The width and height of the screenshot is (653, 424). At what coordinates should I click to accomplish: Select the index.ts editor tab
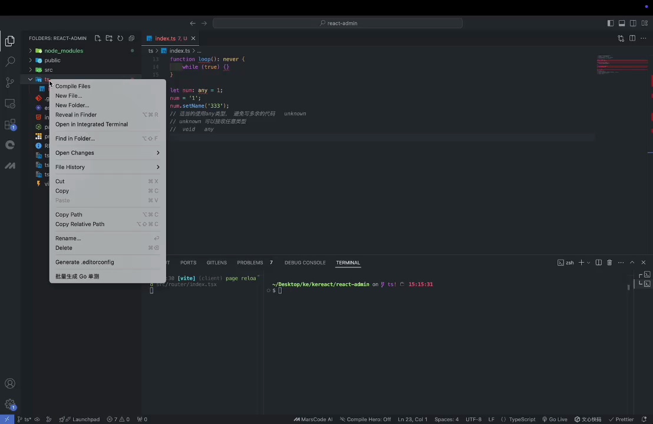[x=171, y=38]
